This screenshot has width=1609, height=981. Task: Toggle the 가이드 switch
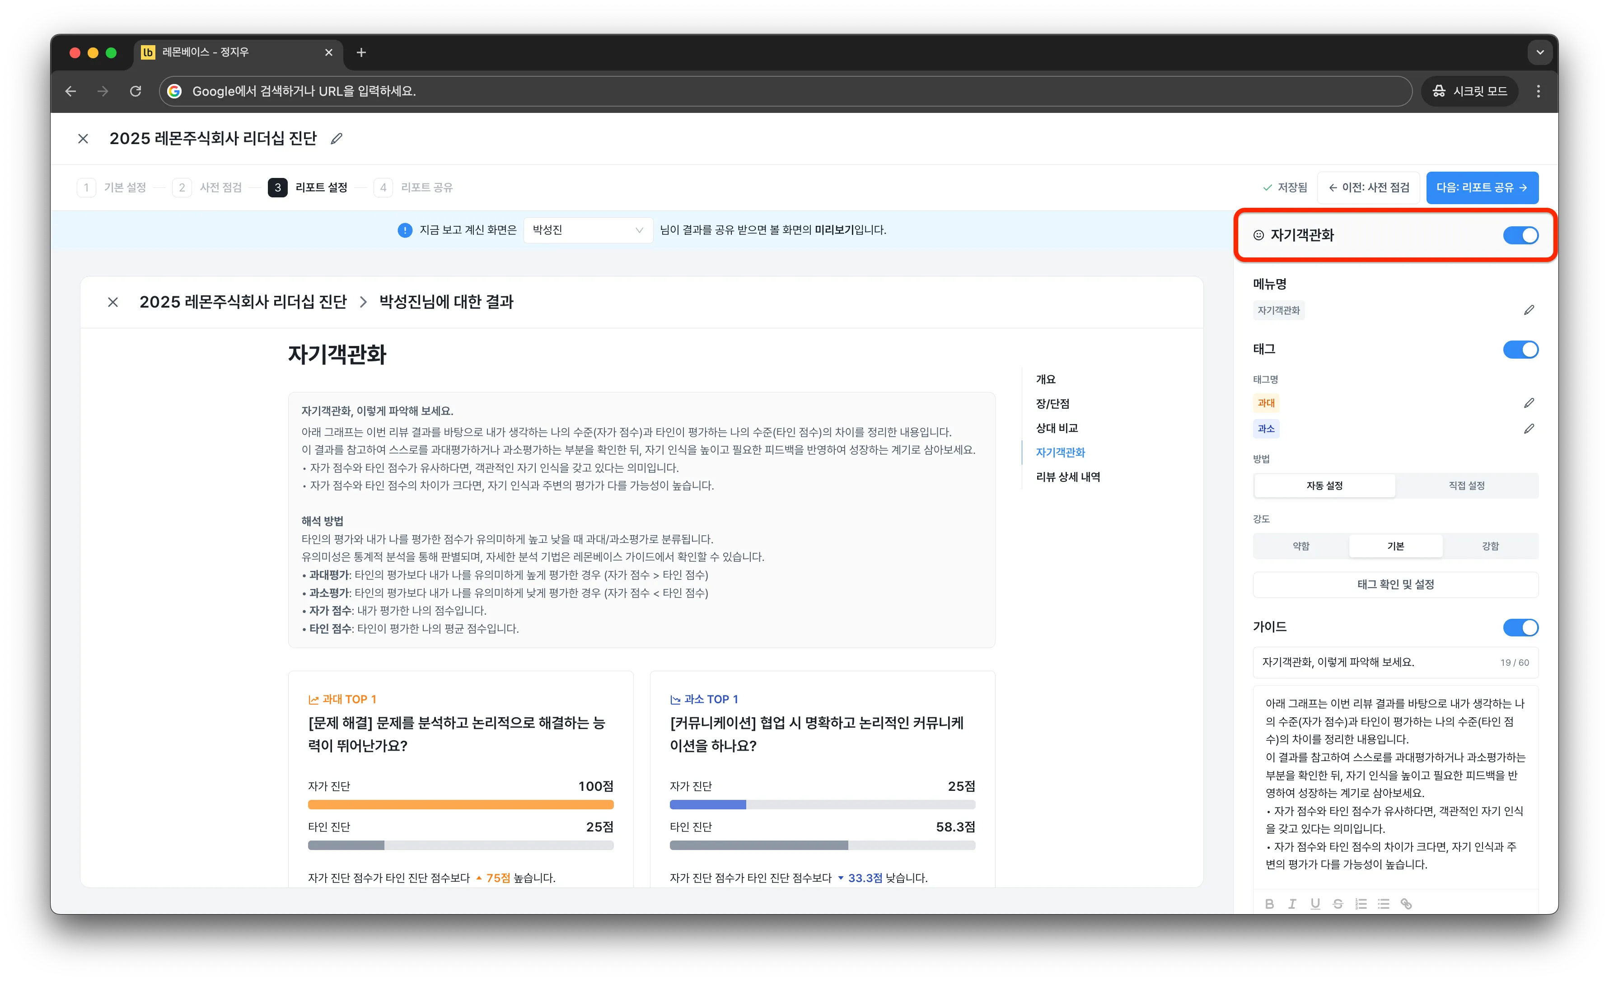[1520, 627]
